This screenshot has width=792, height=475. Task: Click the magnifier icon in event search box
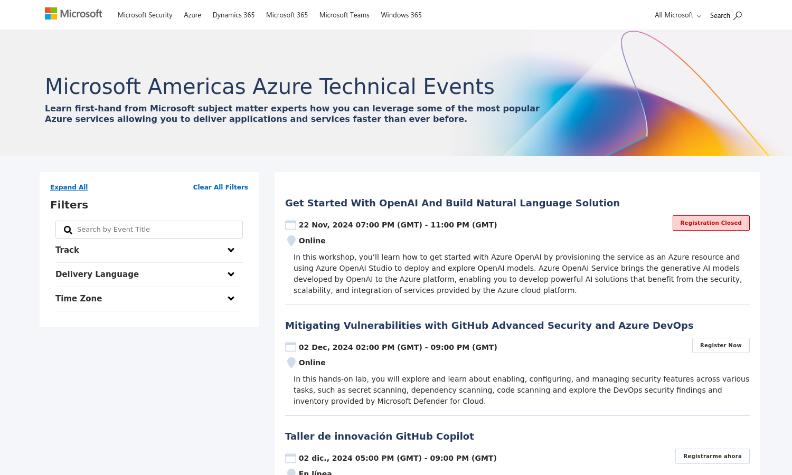coord(68,230)
